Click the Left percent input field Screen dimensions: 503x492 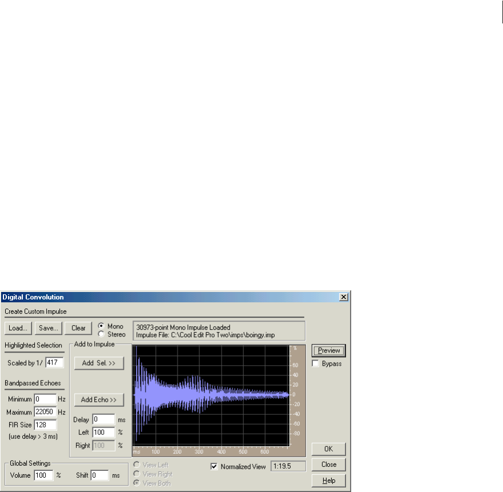pos(103,432)
